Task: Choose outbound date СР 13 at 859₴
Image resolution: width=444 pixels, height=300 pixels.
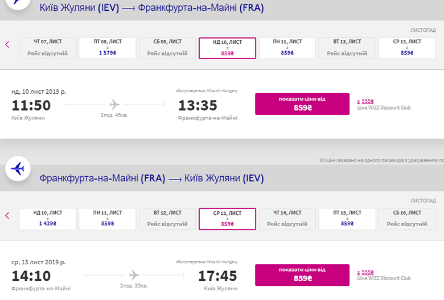Action: pos(407,48)
